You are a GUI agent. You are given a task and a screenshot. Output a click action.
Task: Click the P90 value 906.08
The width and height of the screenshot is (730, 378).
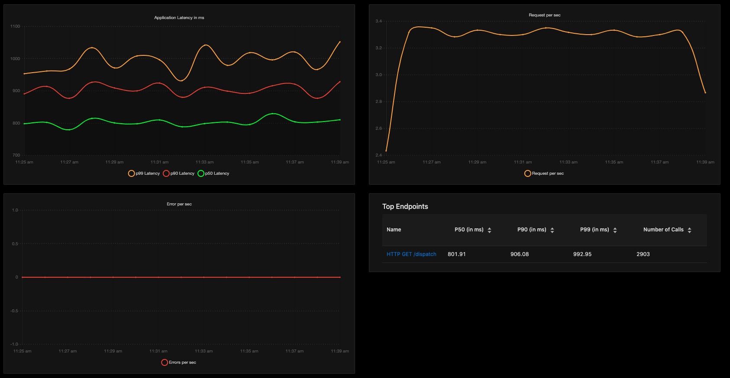point(520,254)
